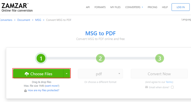The height and width of the screenshot is (102, 191).
Task: Click the envelope icon near Email when done
Action: [147, 87]
